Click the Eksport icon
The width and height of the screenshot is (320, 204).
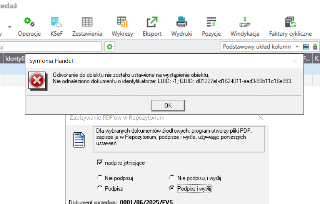tap(152, 26)
